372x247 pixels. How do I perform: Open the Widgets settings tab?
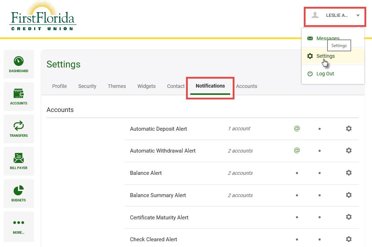pos(147,86)
